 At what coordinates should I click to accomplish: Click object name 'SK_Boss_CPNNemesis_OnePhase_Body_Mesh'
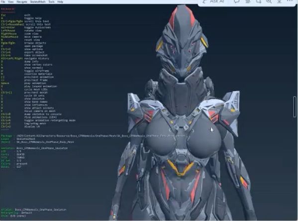[45, 142]
